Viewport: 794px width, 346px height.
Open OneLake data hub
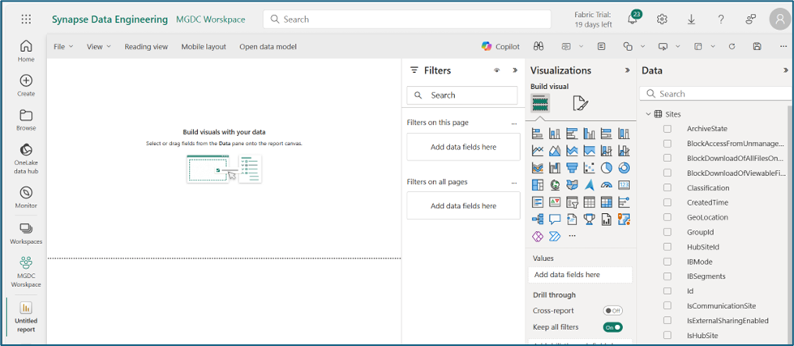[26, 159]
